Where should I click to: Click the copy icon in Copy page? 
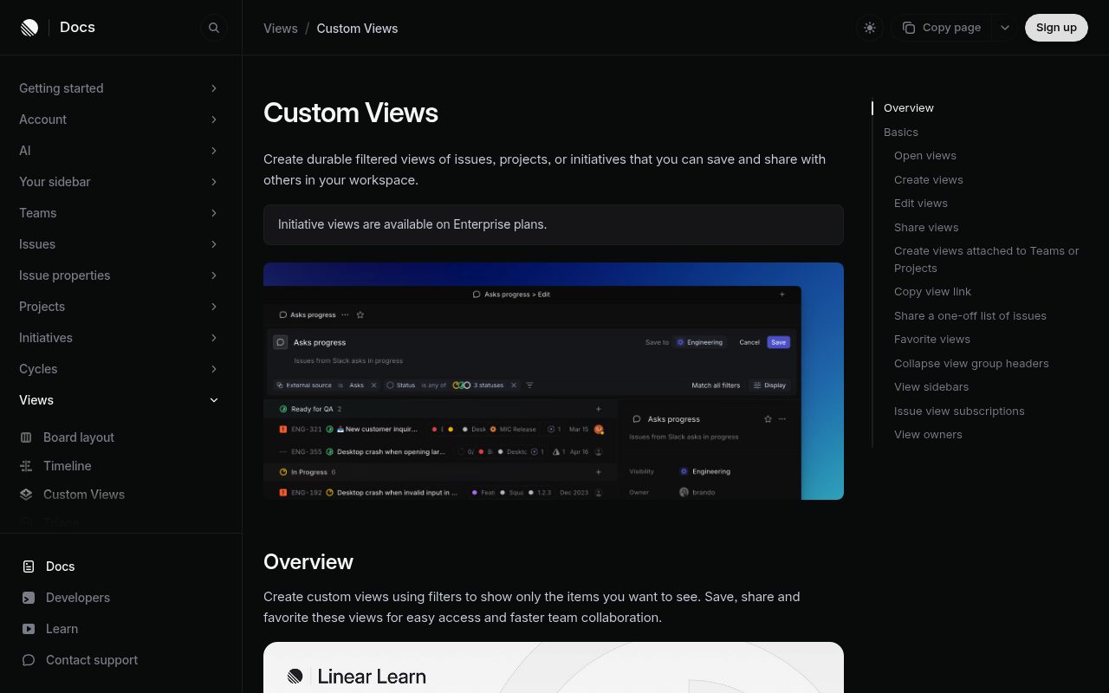coord(909,28)
